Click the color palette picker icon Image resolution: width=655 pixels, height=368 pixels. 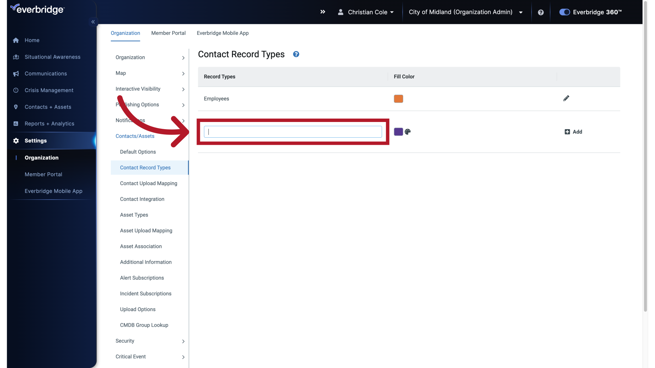[407, 132]
